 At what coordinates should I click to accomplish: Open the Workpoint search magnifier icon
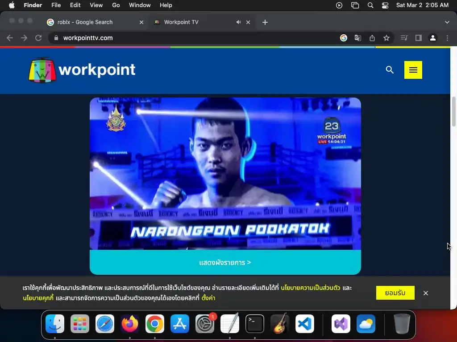pos(390,70)
